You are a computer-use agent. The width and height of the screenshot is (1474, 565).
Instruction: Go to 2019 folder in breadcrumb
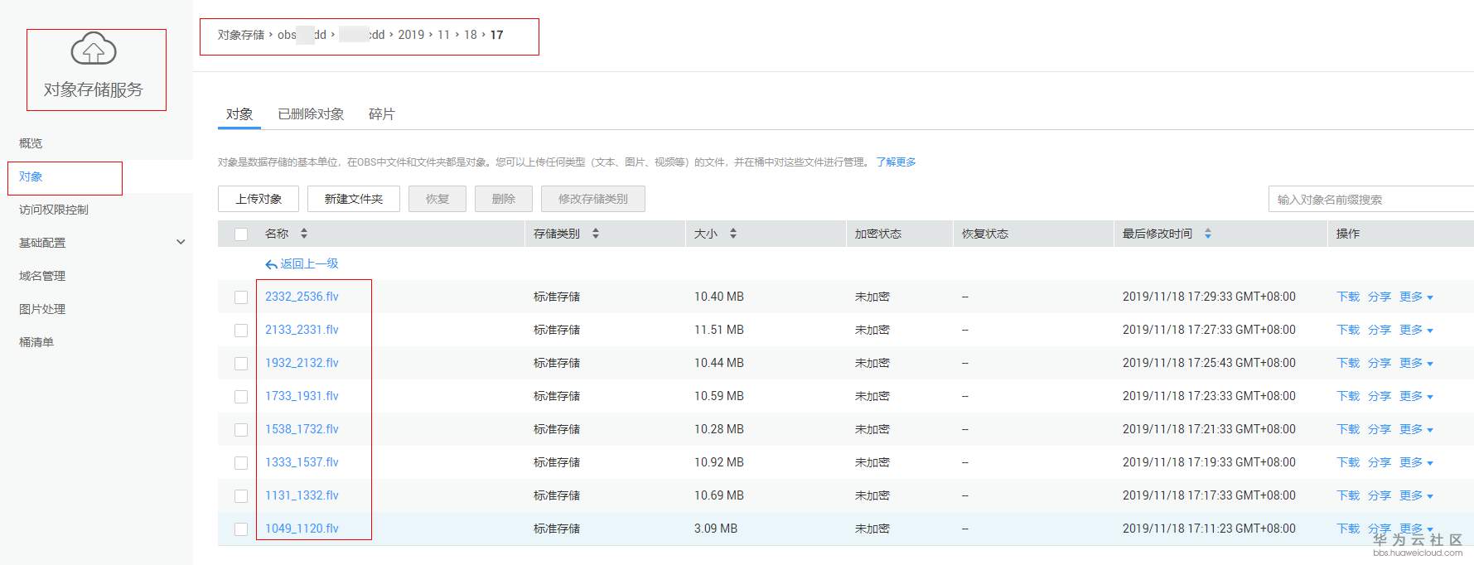point(411,35)
